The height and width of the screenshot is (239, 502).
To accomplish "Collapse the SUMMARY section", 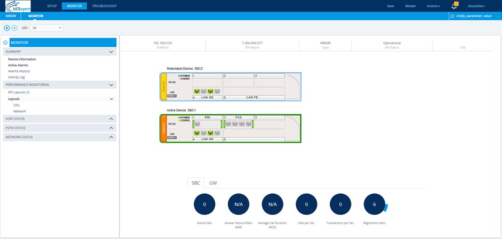I will (111, 52).
